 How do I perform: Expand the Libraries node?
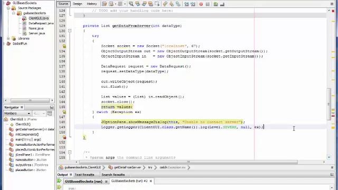coord(8,39)
